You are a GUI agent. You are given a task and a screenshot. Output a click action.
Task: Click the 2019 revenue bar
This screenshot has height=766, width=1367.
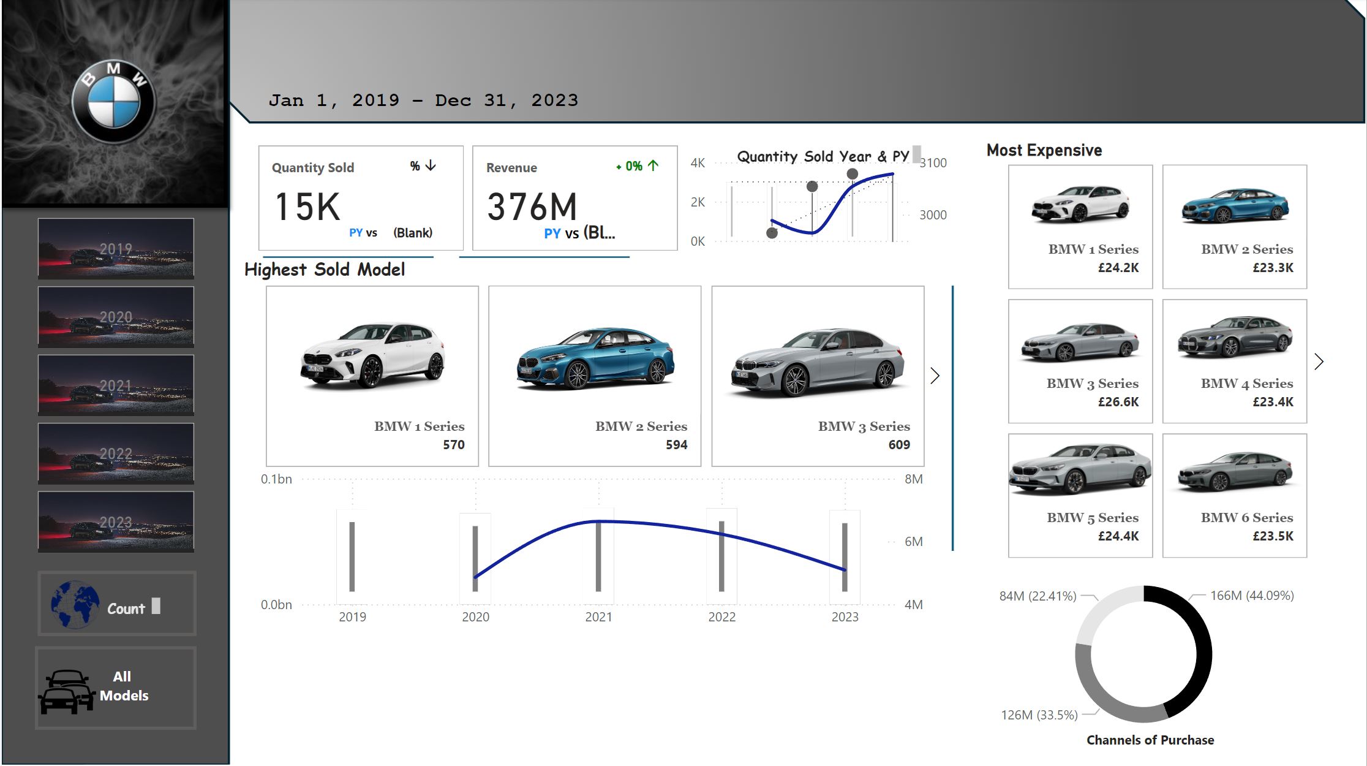click(352, 556)
